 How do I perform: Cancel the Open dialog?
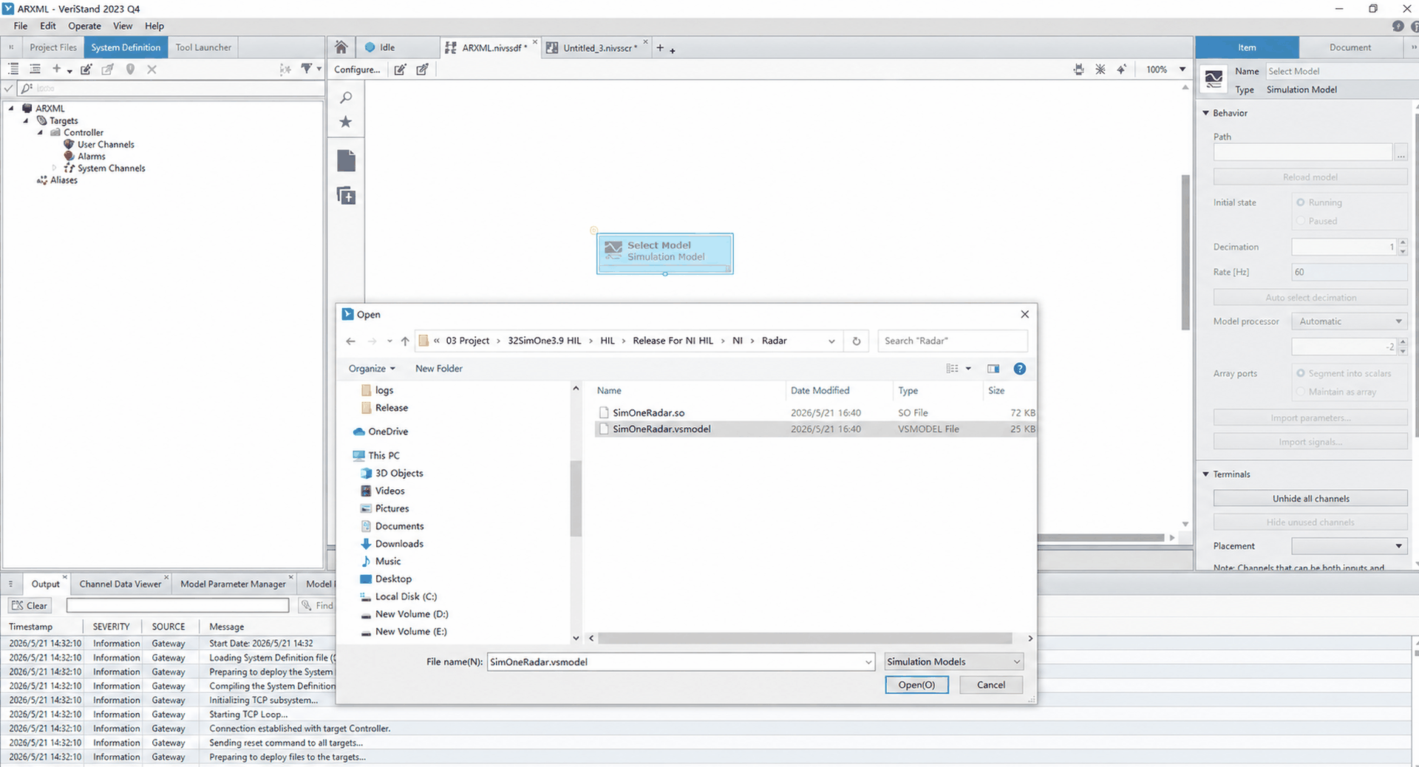pos(991,685)
